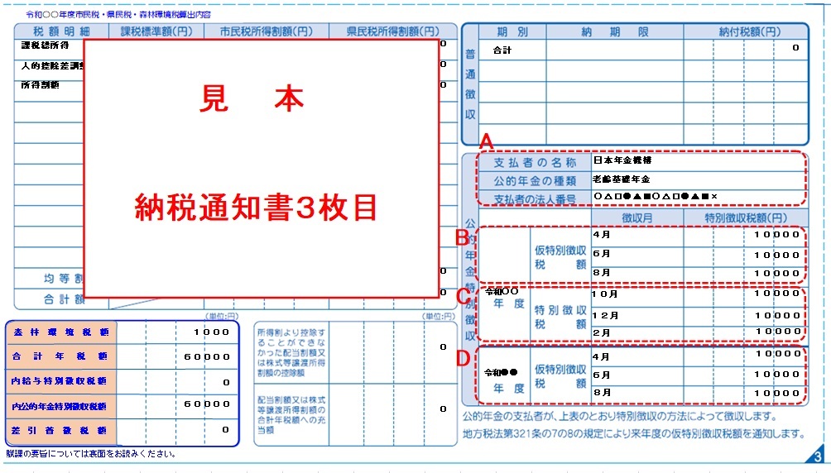Click the 内公的年金特別徴収税額 label

60,406
